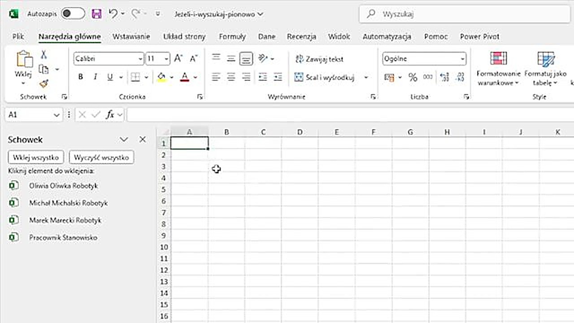
Task: Click the percent style icon
Action: [413, 78]
